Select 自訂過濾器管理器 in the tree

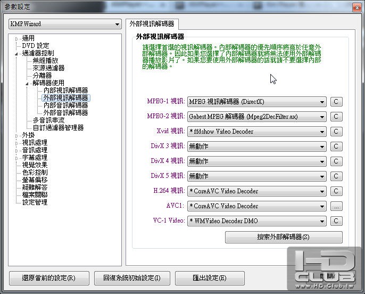(x=58, y=128)
